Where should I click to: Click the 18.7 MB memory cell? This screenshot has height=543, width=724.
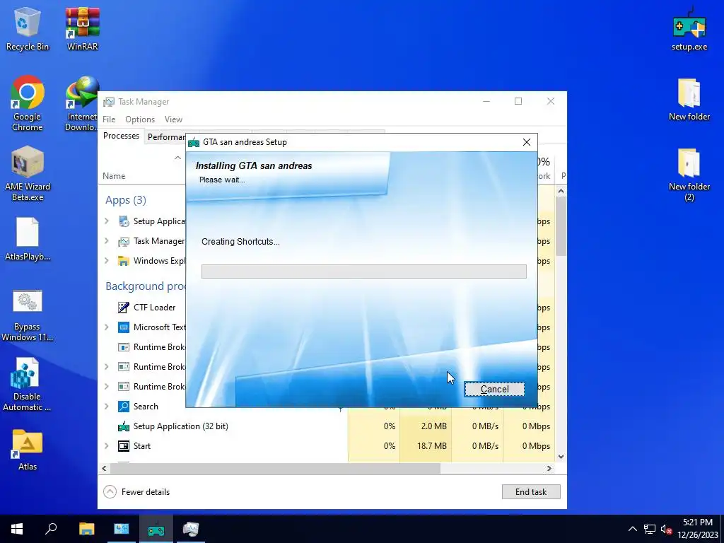click(x=426, y=446)
